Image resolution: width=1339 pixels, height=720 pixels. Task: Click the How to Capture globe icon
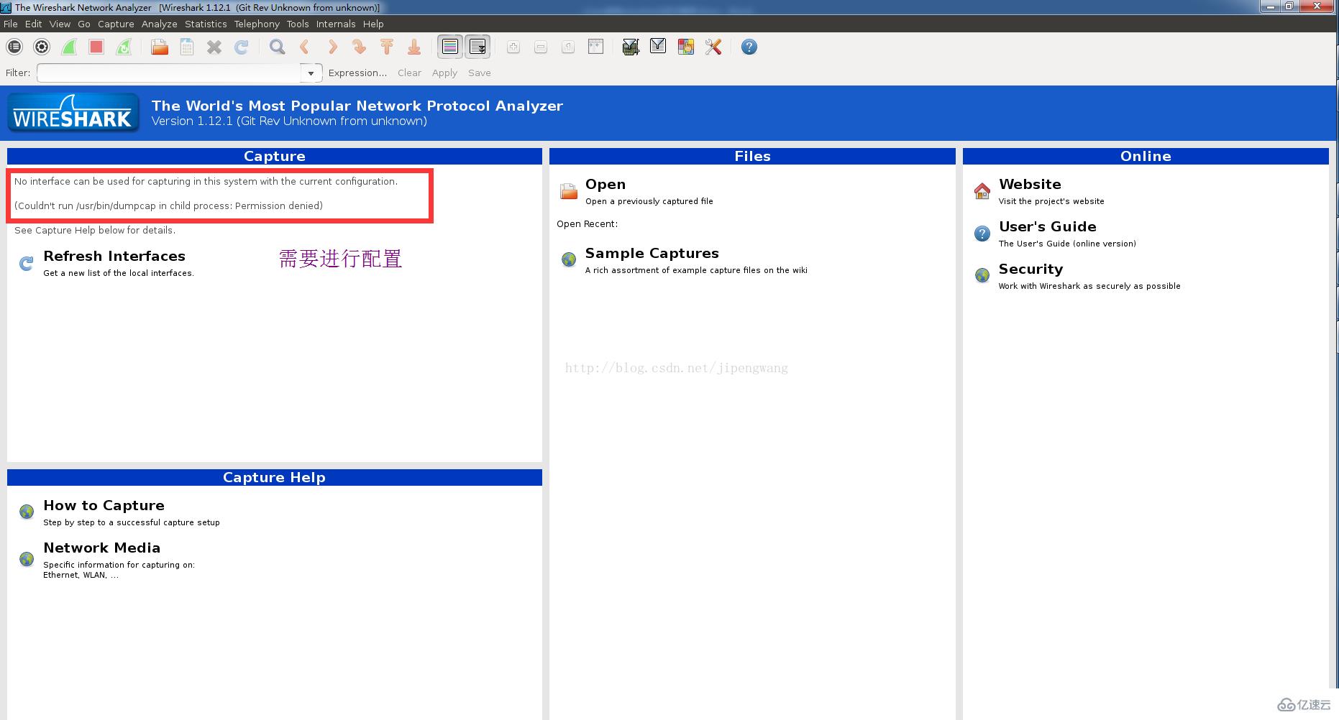pos(27,512)
